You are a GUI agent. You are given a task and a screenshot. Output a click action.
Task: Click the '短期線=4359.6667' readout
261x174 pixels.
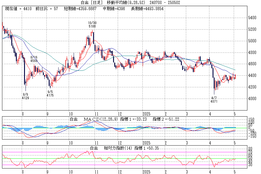(x=80, y=9)
